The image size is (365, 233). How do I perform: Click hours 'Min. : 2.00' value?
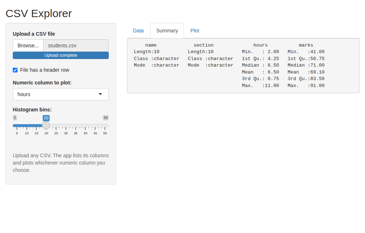[x=261, y=52]
